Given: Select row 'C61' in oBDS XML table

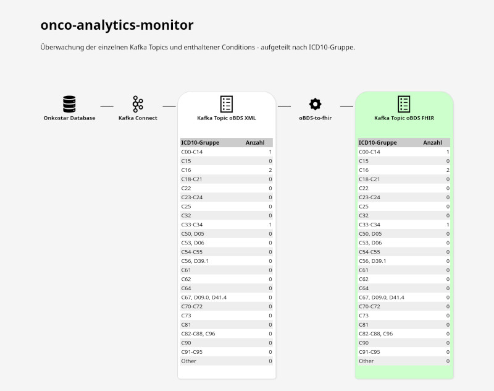Looking at the screenshot, I should tap(227, 270).
